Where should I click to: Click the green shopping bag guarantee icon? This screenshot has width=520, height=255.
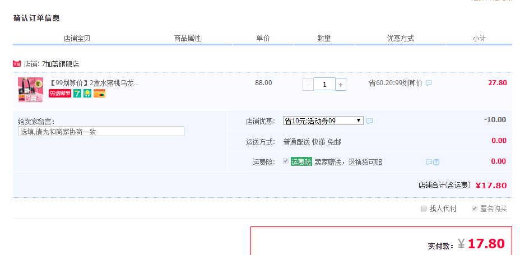pos(87,94)
